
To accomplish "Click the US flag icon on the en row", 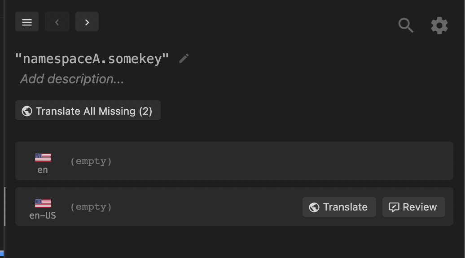I will coord(43,157).
